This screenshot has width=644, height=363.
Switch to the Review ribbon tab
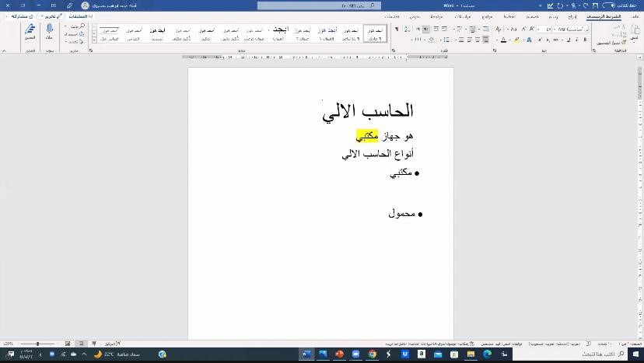(x=436, y=16)
